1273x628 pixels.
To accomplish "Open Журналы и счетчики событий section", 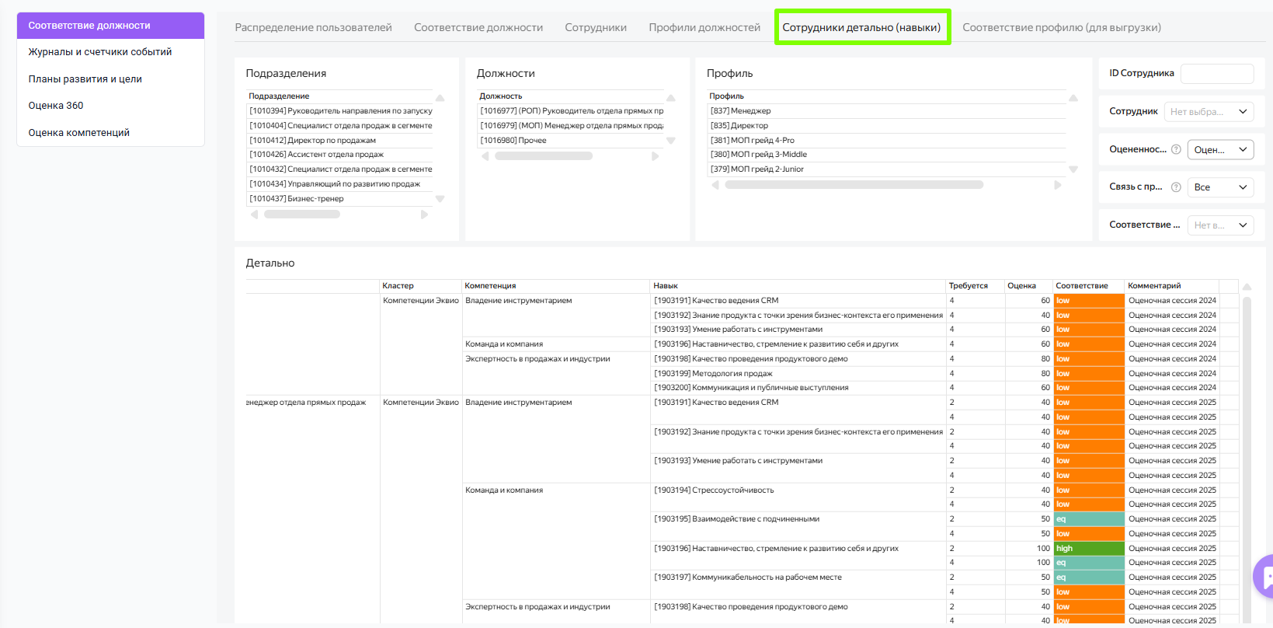I will click(x=100, y=52).
